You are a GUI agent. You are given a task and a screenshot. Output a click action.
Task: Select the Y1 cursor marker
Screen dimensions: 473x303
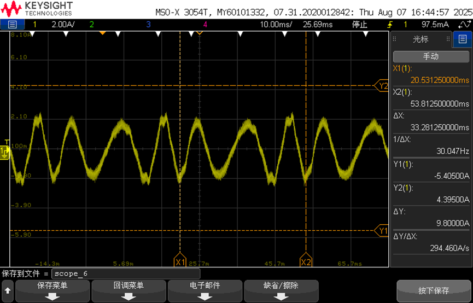[382, 231]
